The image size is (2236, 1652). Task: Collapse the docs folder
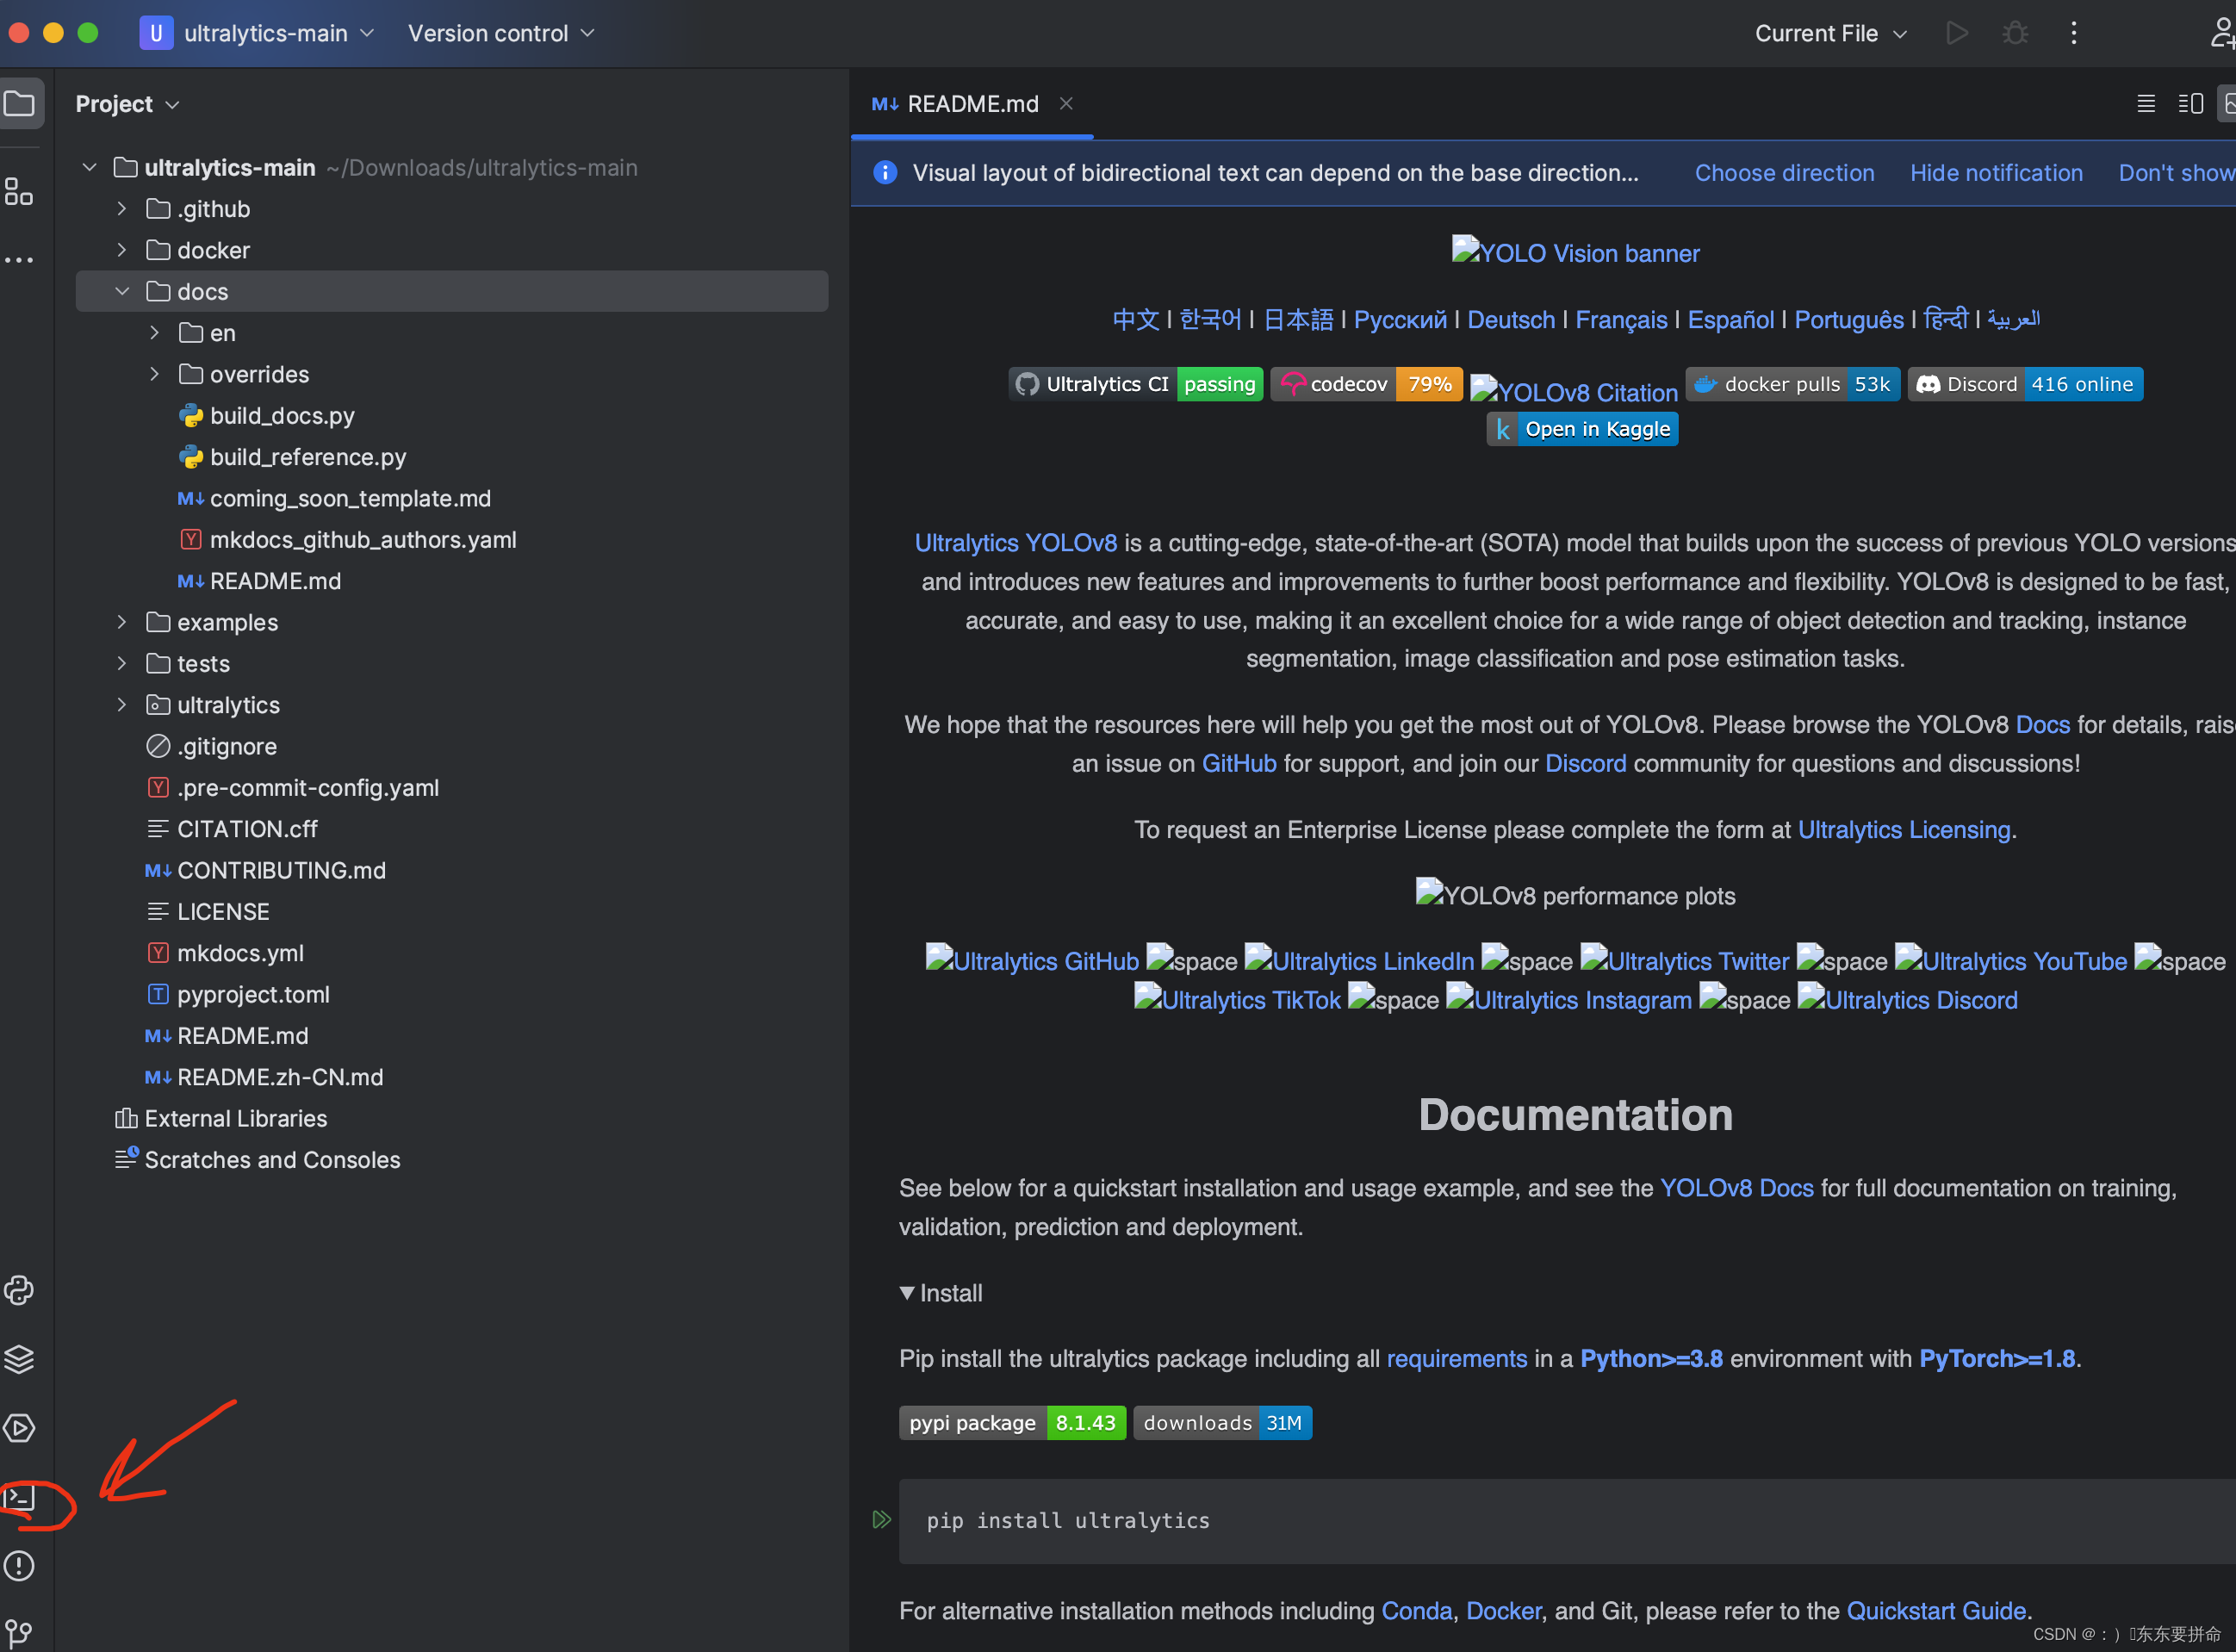121,291
